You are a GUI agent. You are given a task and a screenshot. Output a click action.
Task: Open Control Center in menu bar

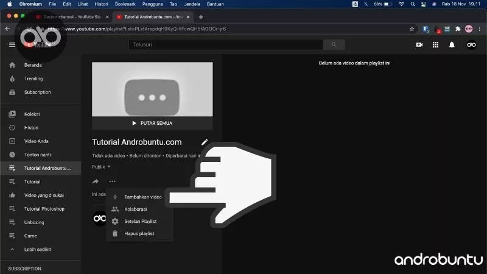424,4
